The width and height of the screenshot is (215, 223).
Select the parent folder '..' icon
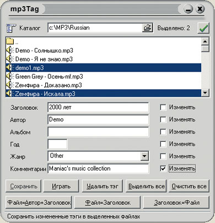click(10, 41)
